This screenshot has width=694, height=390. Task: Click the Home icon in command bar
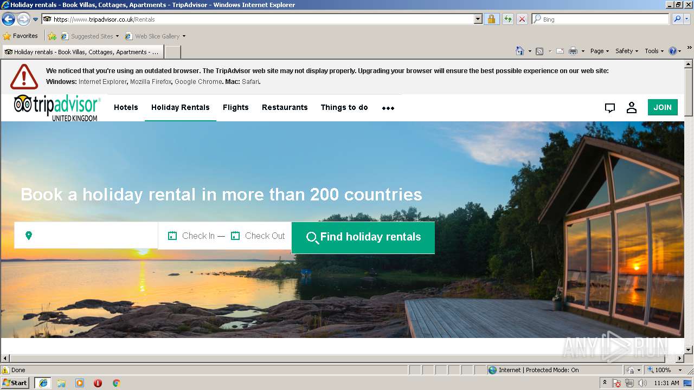[520, 51]
